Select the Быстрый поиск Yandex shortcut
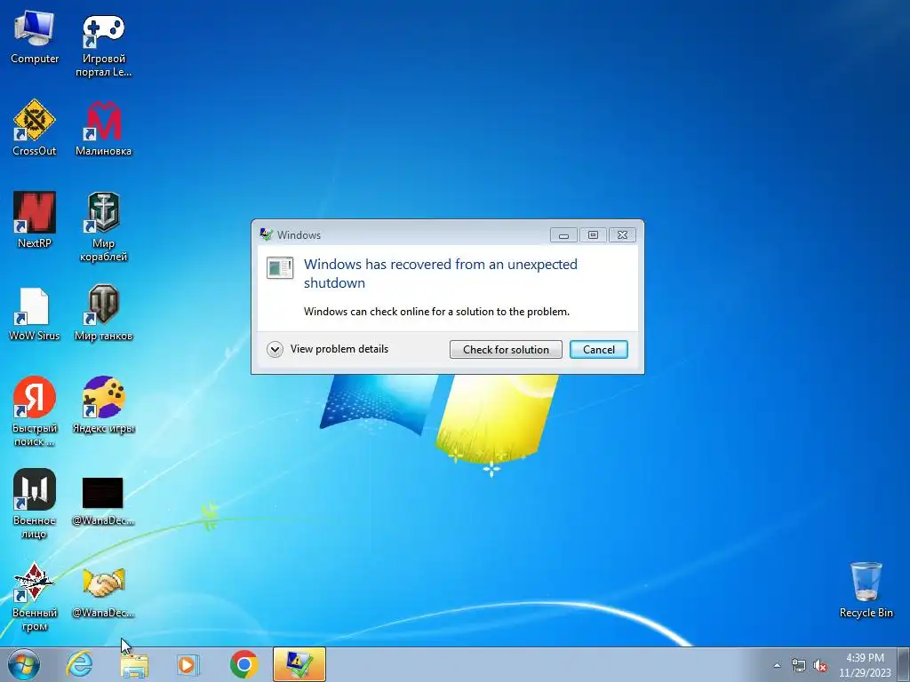Screen dimensions: 910x682 pos(35,411)
